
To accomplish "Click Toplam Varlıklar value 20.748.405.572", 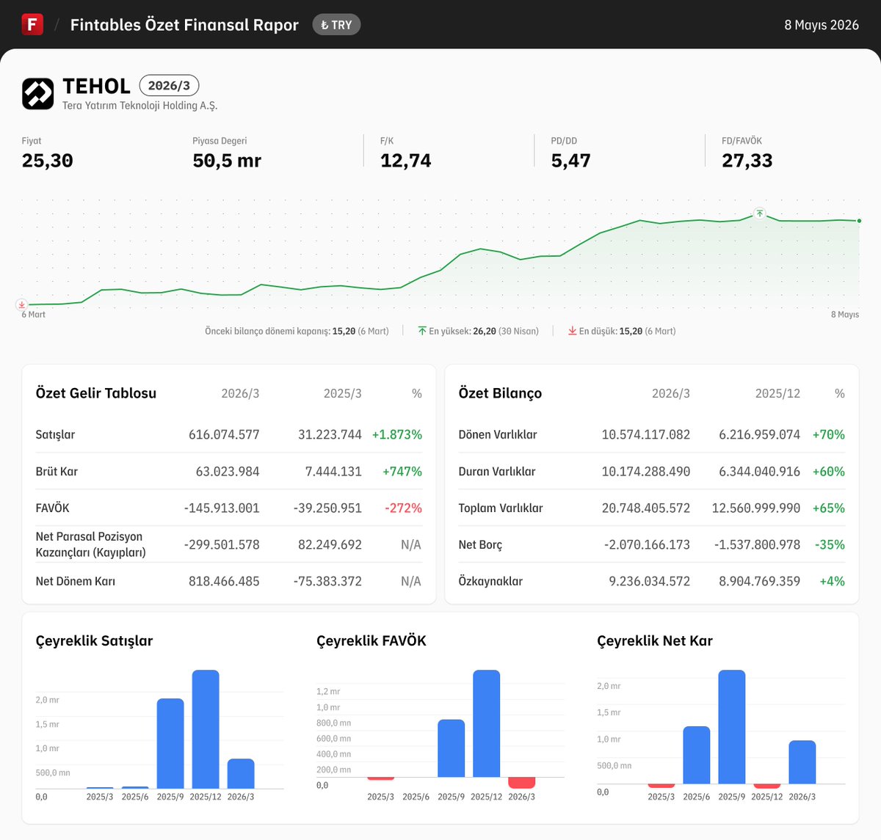I will (646, 508).
